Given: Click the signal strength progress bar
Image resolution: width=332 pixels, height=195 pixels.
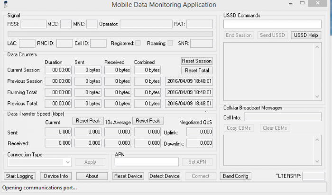Looking at the screenshot, I should tap(110, 34).
